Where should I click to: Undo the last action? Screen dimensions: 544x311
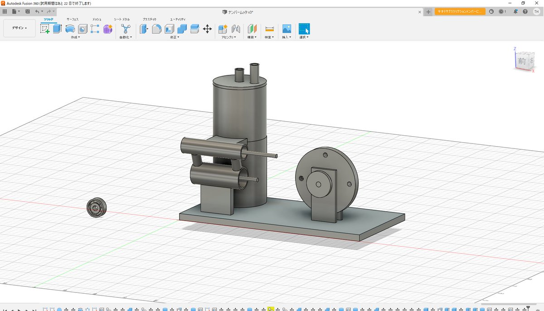coord(38,11)
